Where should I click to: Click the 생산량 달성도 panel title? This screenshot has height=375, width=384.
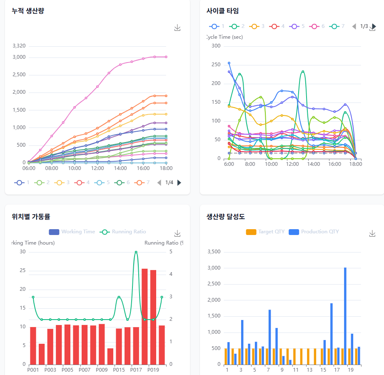(x=226, y=217)
